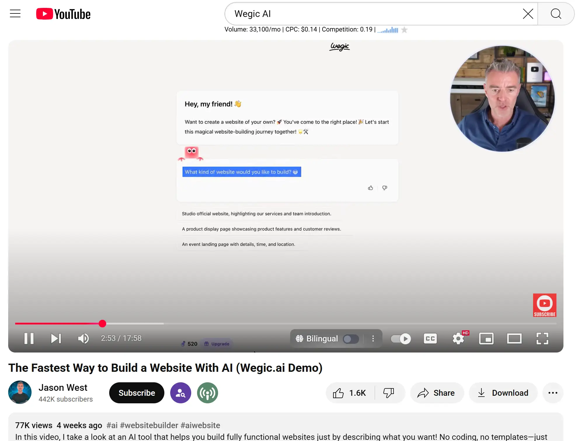576x441 pixels.
Task: Toggle the Bilingual subtitles switch
Action: point(351,339)
